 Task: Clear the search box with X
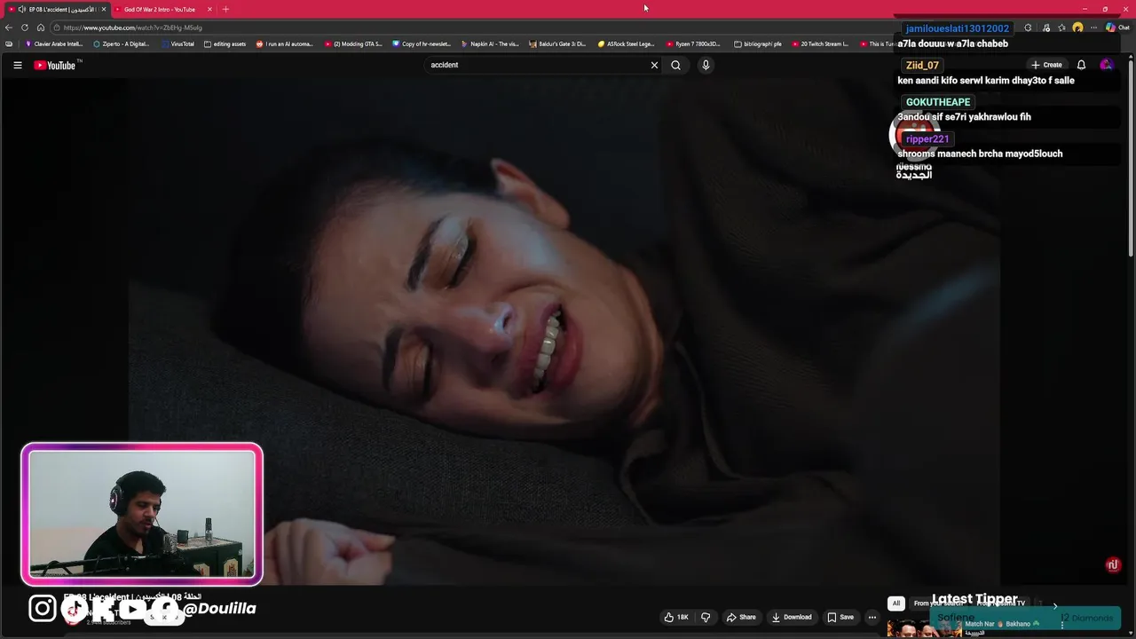[x=654, y=65]
